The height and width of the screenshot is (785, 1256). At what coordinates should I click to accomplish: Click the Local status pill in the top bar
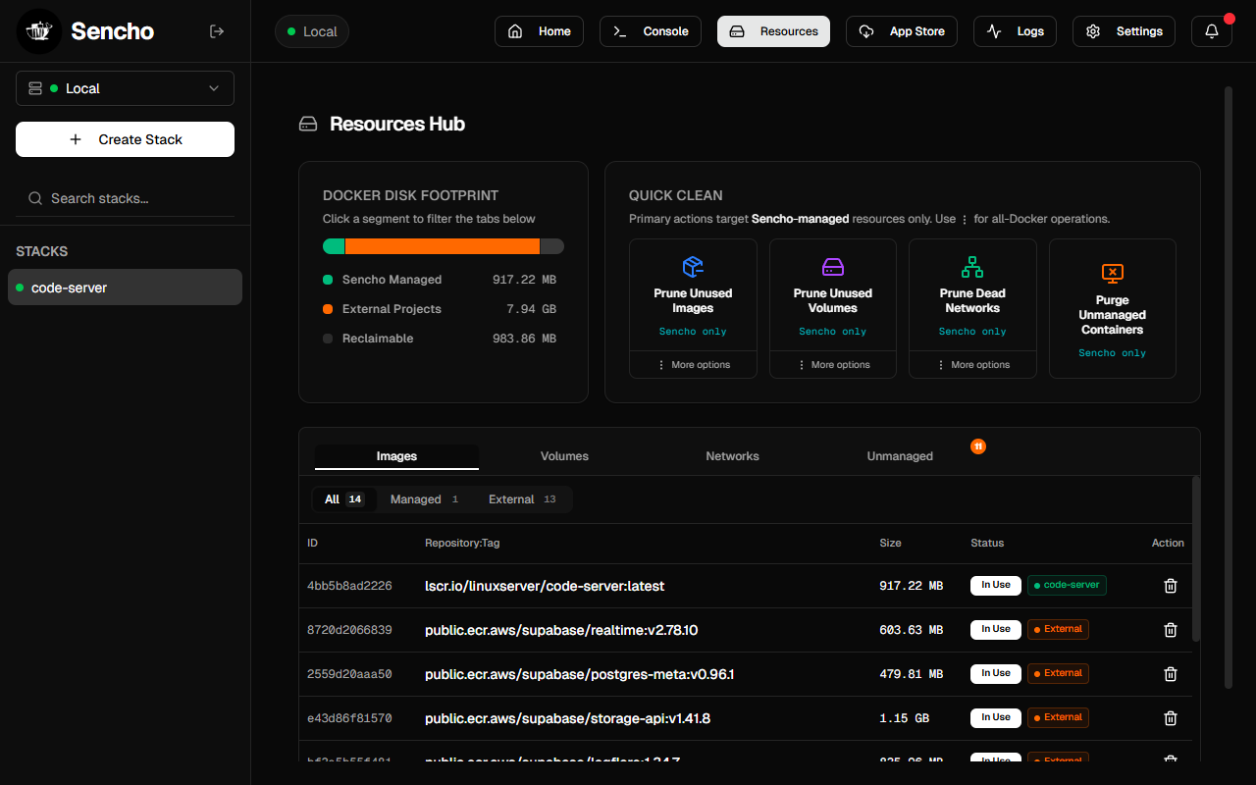[x=312, y=31]
